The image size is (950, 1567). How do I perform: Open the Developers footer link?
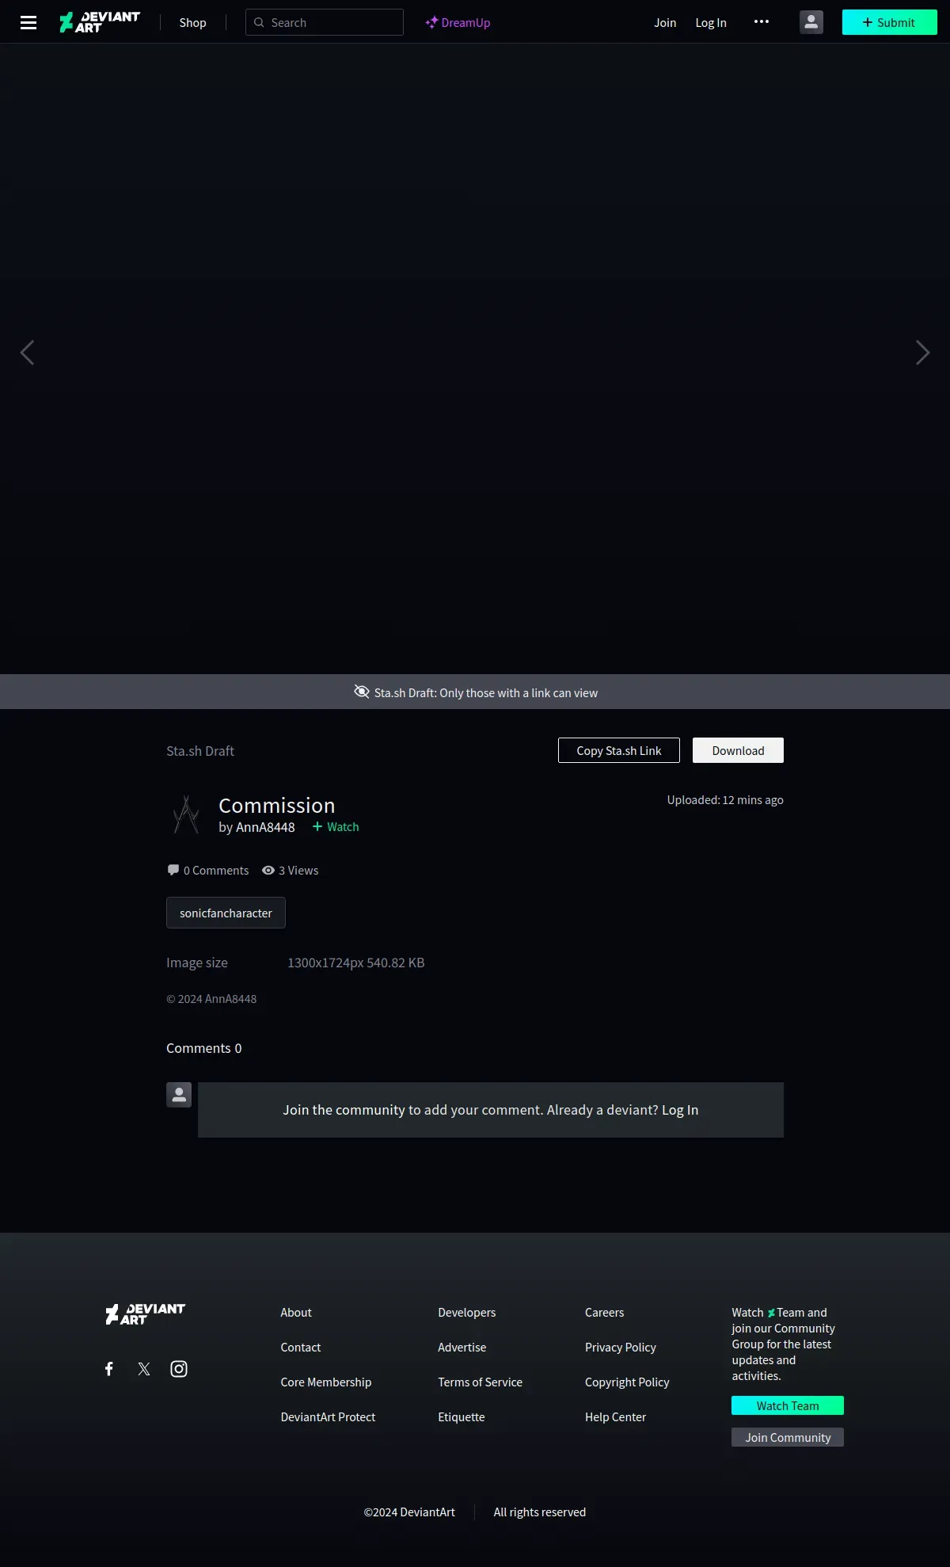click(467, 1313)
